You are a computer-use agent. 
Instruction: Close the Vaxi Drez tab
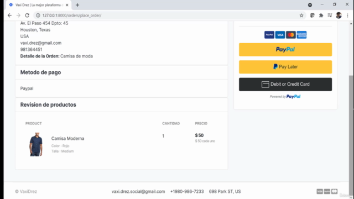67,5
